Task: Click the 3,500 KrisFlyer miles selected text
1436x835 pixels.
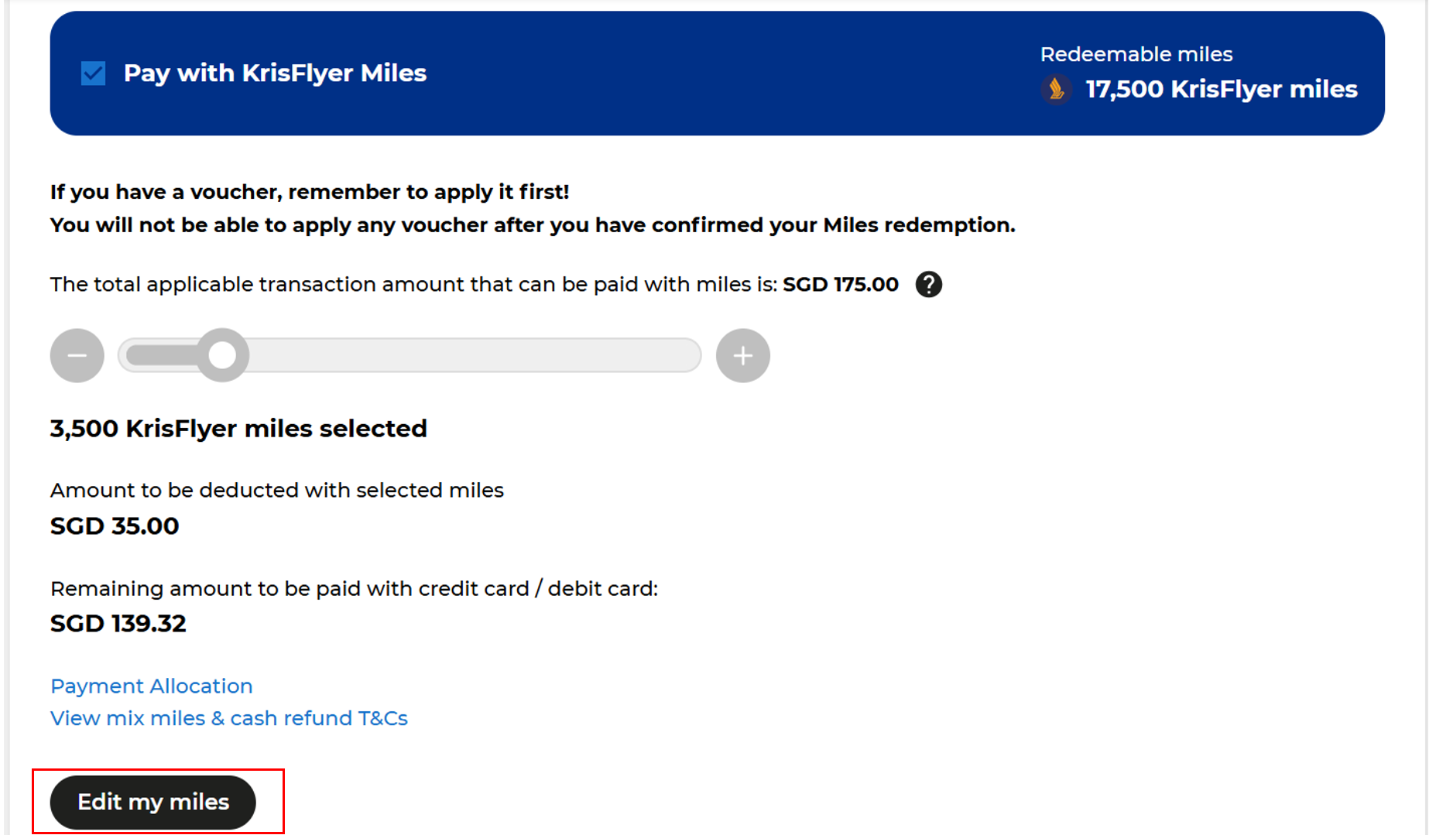Action: point(238,429)
